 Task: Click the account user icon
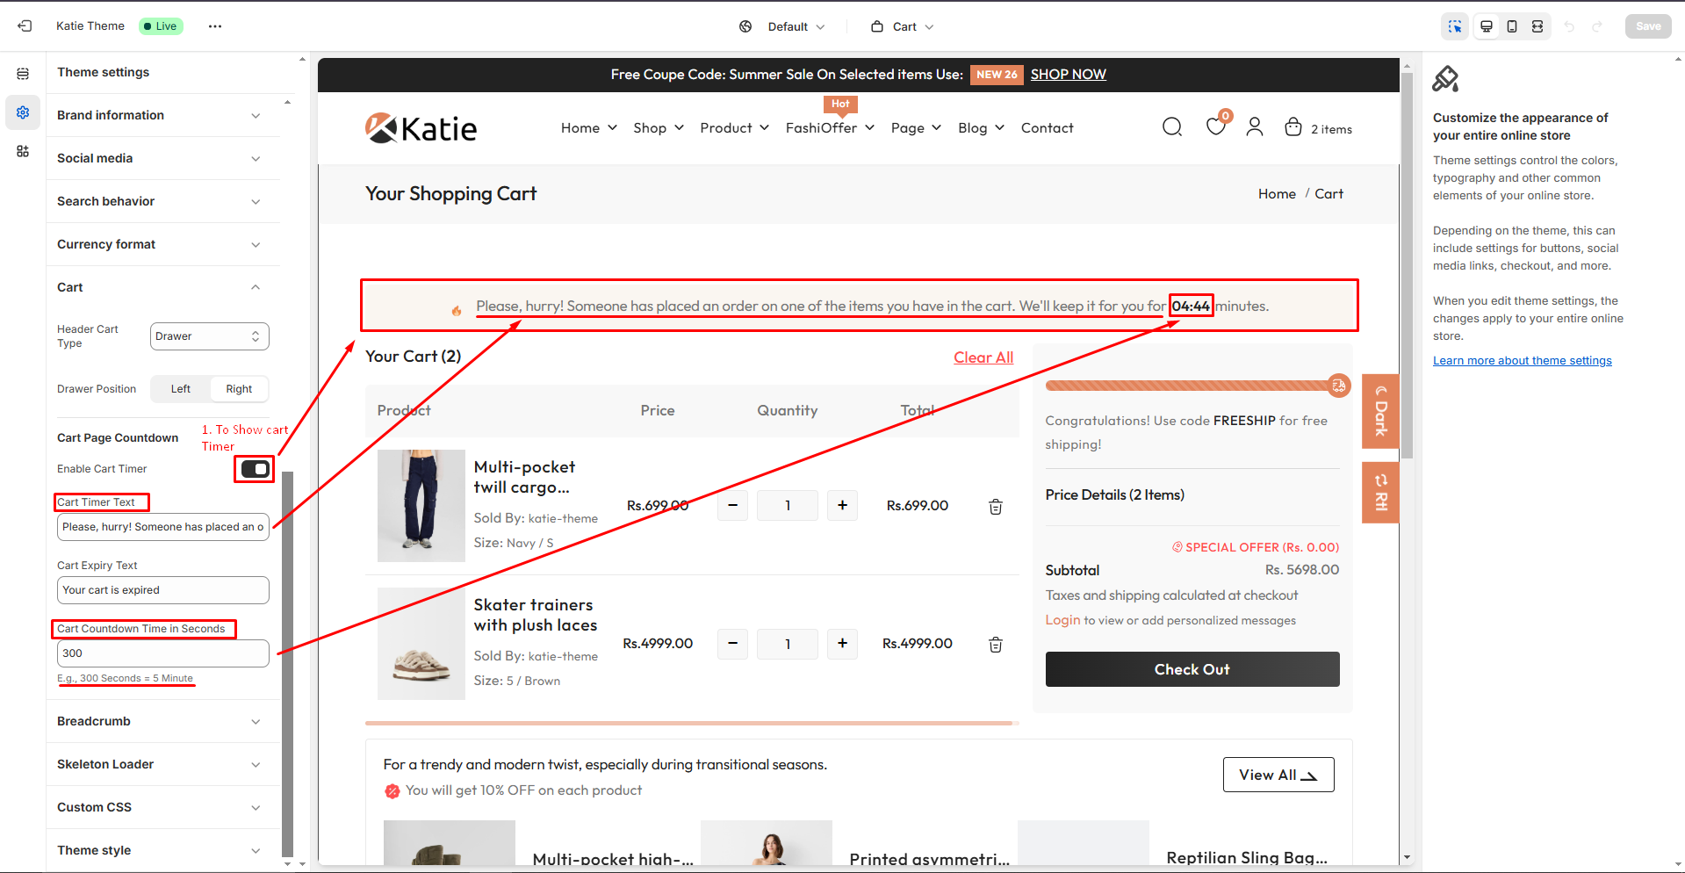[1254, 127]
